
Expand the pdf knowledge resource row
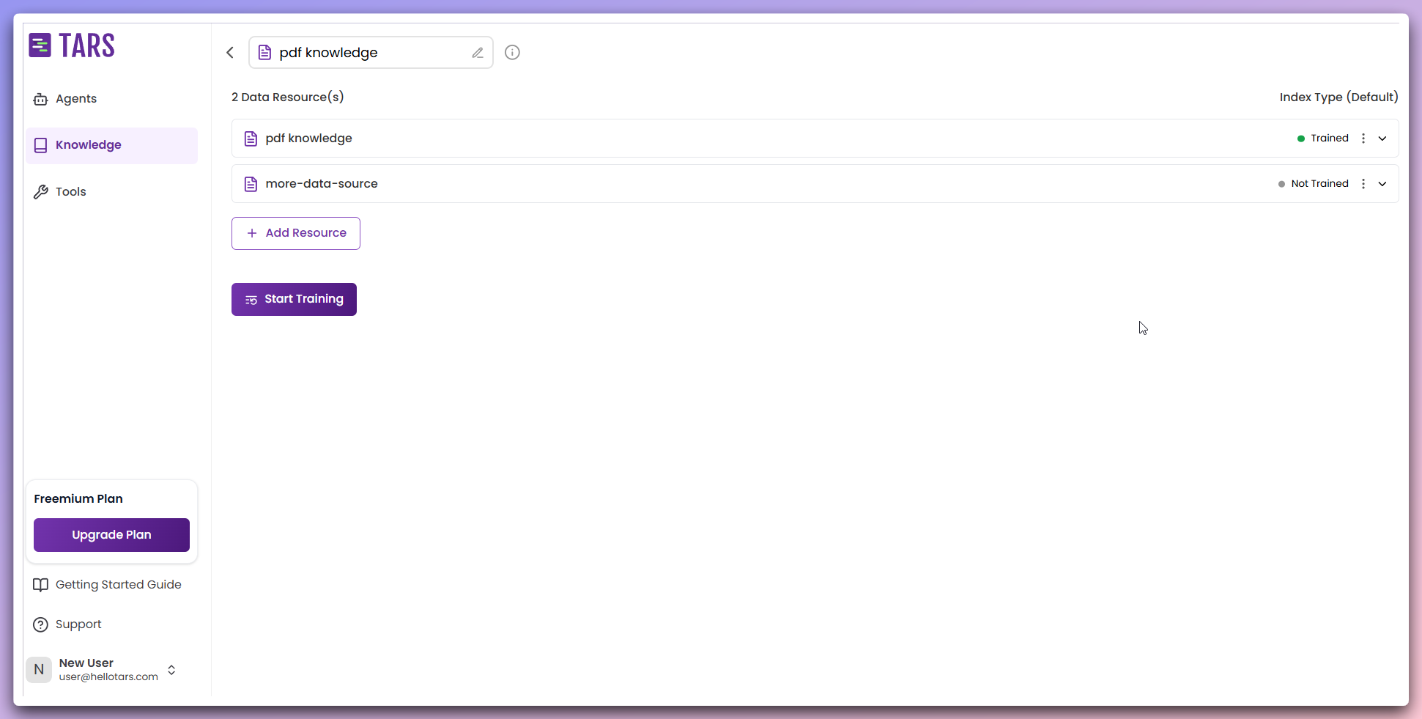coord(1382,139)
